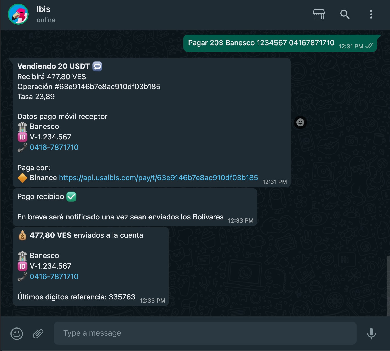The width and height of the screenshot is (390, 351).
Task: Click the Vendiendo 20 USDT heading
Action: coord(54,66)
